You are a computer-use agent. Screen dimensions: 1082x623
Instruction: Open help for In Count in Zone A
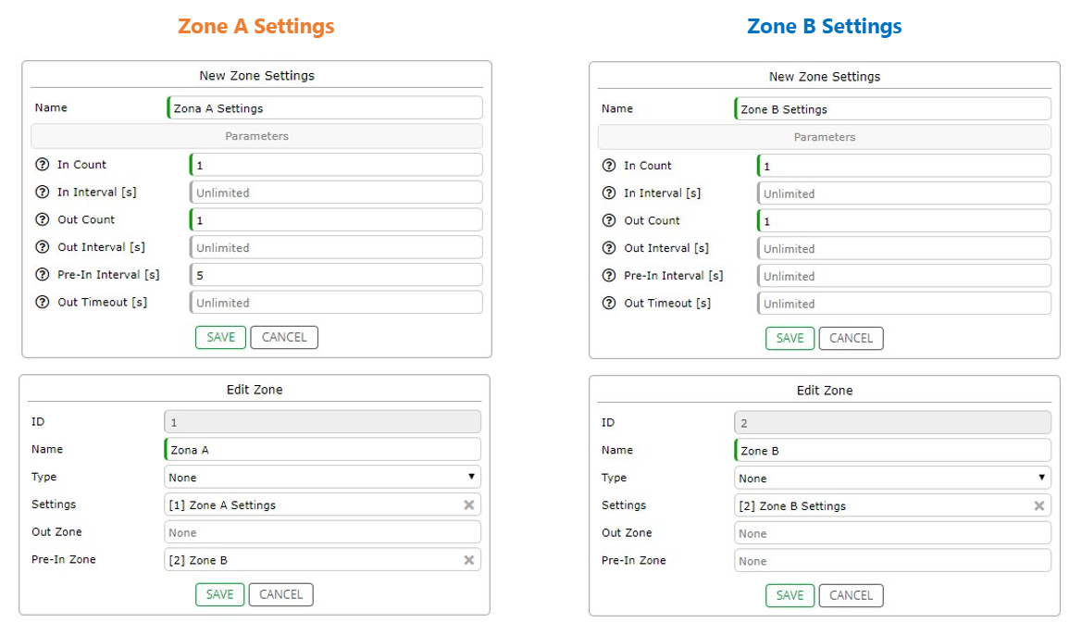[x=42, y=164]
